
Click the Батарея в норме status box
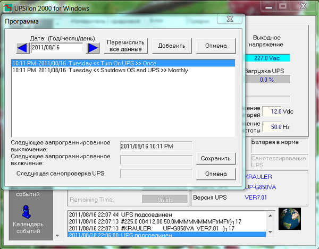click(280, 145)
